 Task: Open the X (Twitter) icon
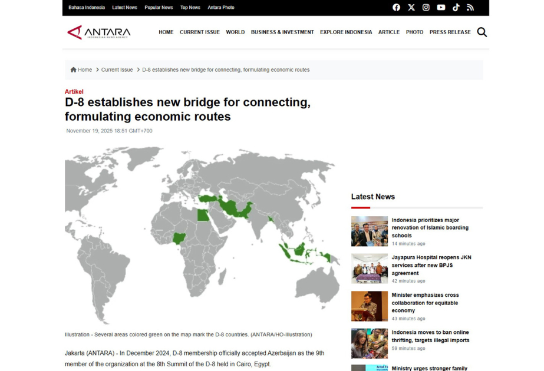(x=411, y=7)
